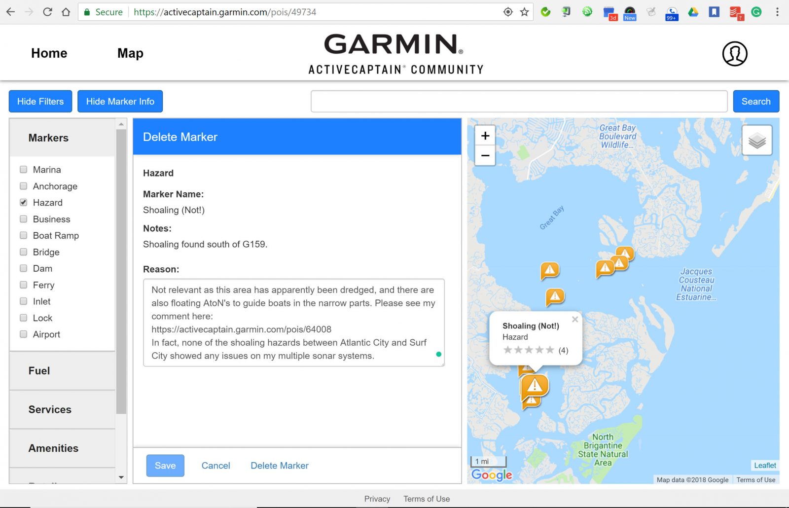Save the Delete Marker form
Image resolution: width=789 pixels, height=508 pixels.
pyautogui.click(x=165, y=465)
